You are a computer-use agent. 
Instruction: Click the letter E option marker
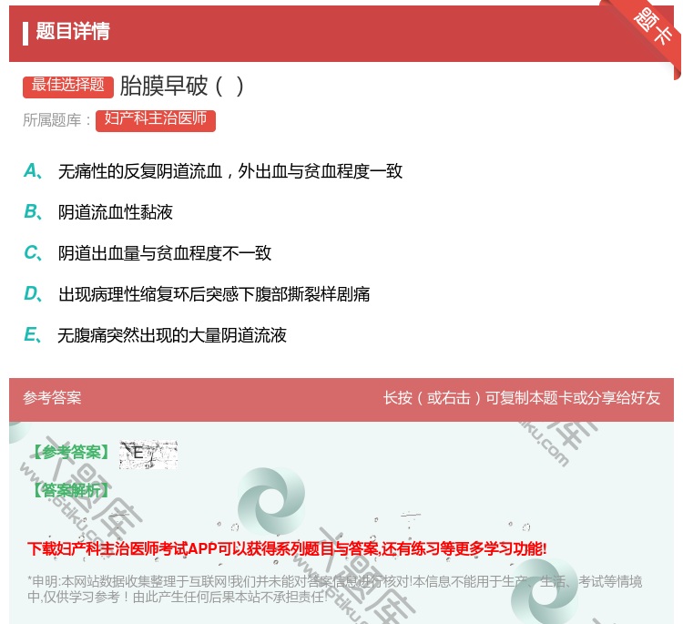[x=33, y=334]
